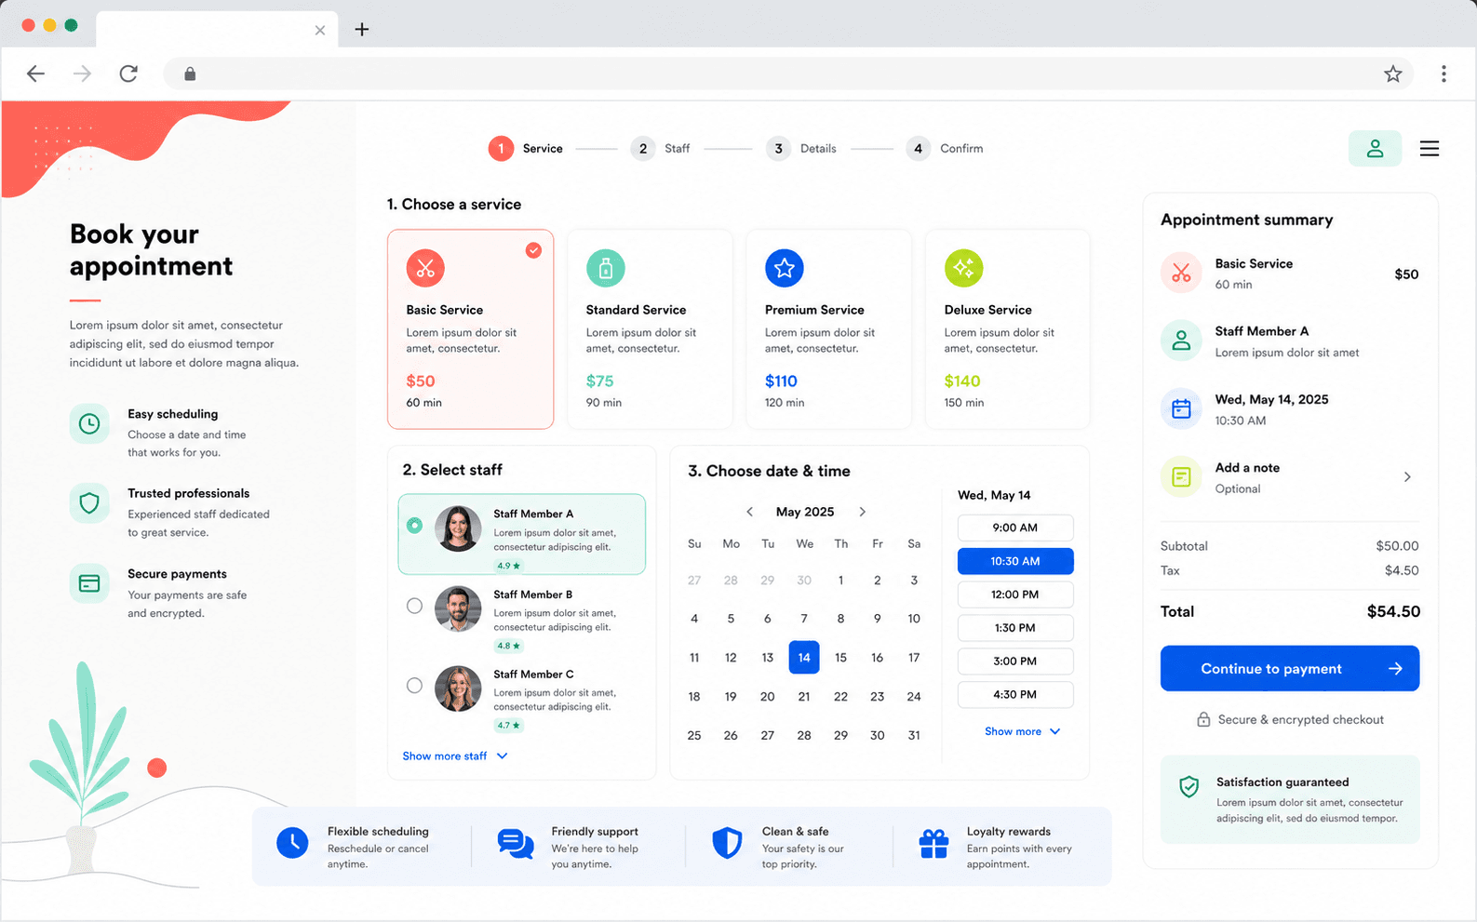Expand Show more staff
Image resolution: width=1477 pixels, height=922 pixels.
455,756
